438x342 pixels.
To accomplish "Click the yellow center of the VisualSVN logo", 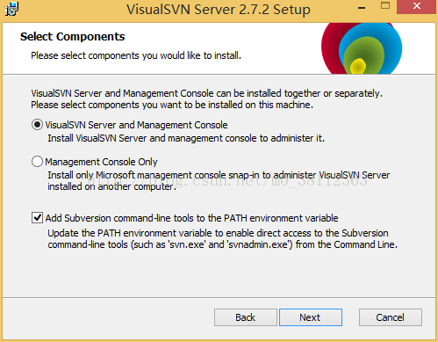I will click(358, 66).
